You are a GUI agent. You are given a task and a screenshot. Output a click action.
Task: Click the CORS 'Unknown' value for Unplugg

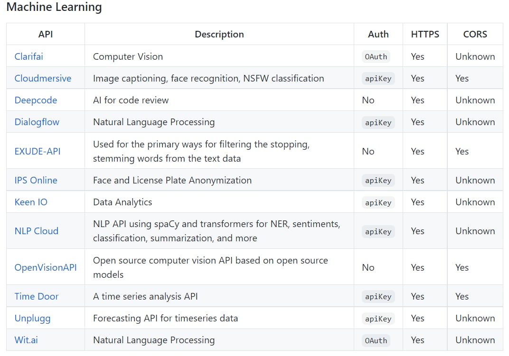(475, 319)
